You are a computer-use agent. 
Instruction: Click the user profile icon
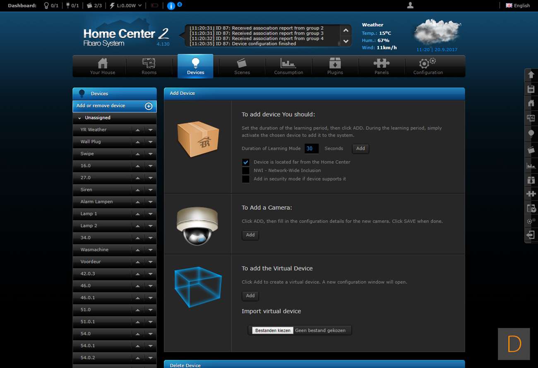click(x=410, y=5)
